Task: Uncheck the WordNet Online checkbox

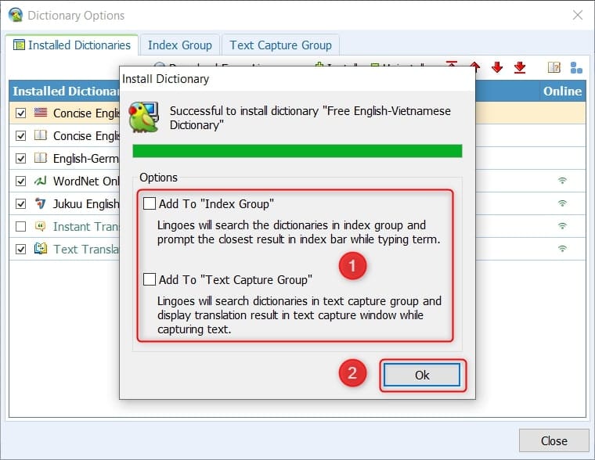Action: [20, 181]
